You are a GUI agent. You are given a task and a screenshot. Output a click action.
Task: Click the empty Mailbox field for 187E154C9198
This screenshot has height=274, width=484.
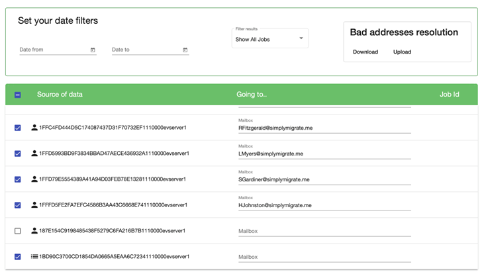(x=324, y=232)
